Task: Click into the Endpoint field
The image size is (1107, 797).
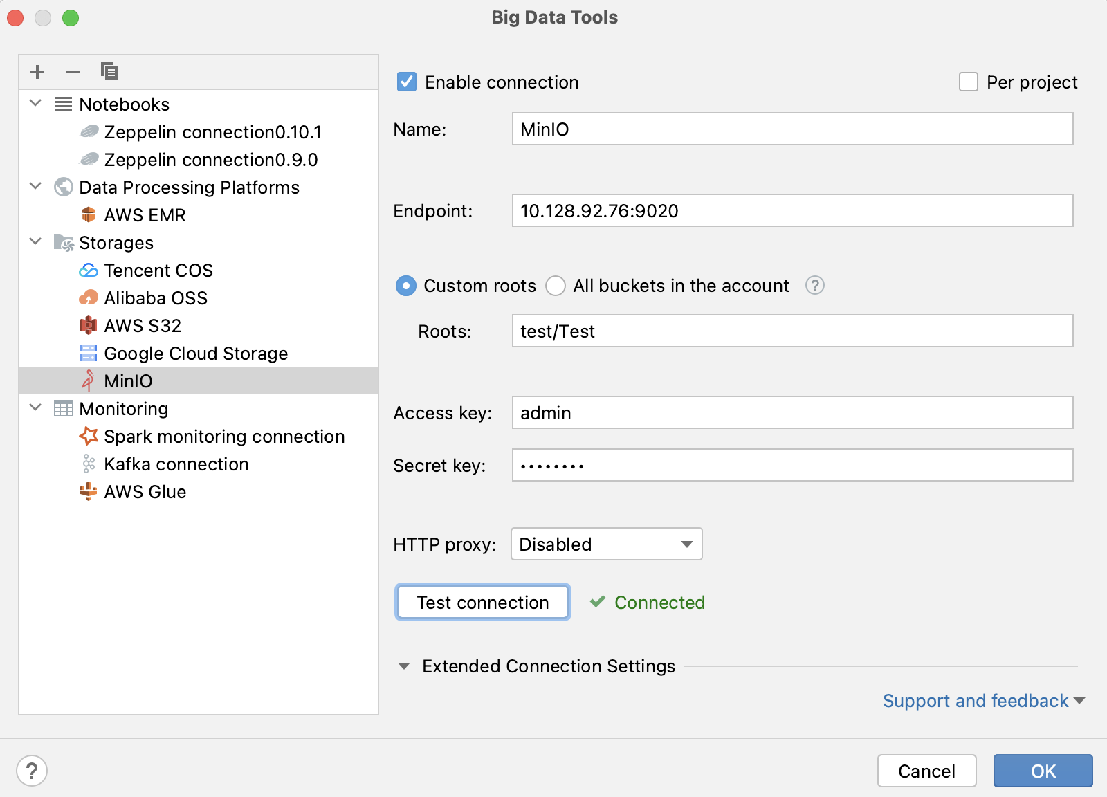Action: pos(793,210)
